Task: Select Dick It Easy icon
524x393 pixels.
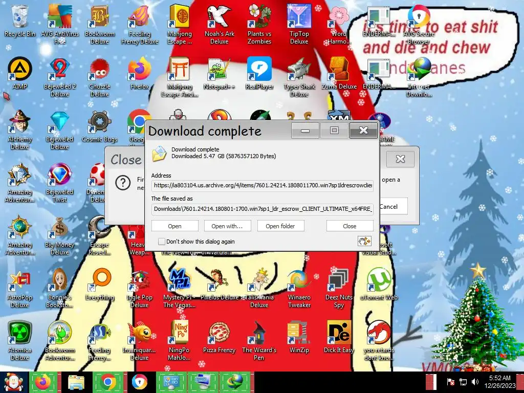Action: [x=339, y=337]
